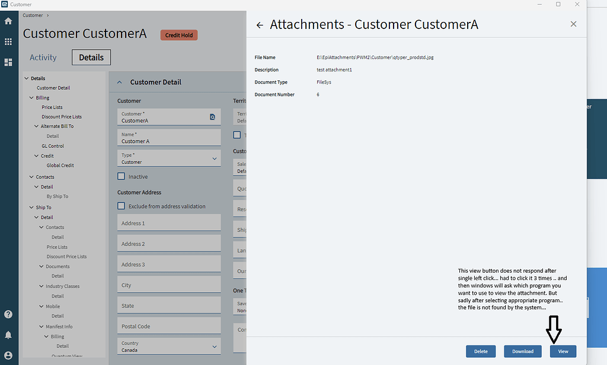Open the apps grid menu icon
The width and height of the screenshot is (607, 365).
coord(8,41)
